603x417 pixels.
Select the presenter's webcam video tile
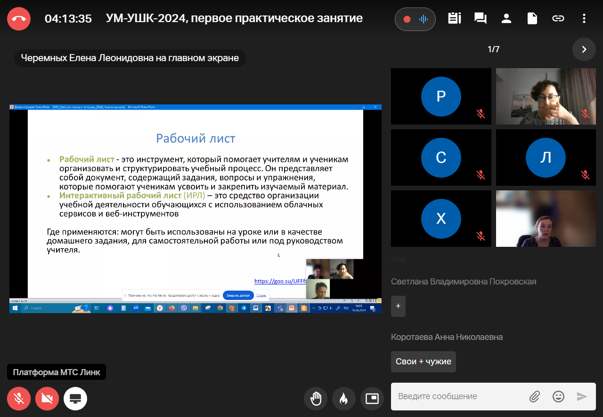546,219
